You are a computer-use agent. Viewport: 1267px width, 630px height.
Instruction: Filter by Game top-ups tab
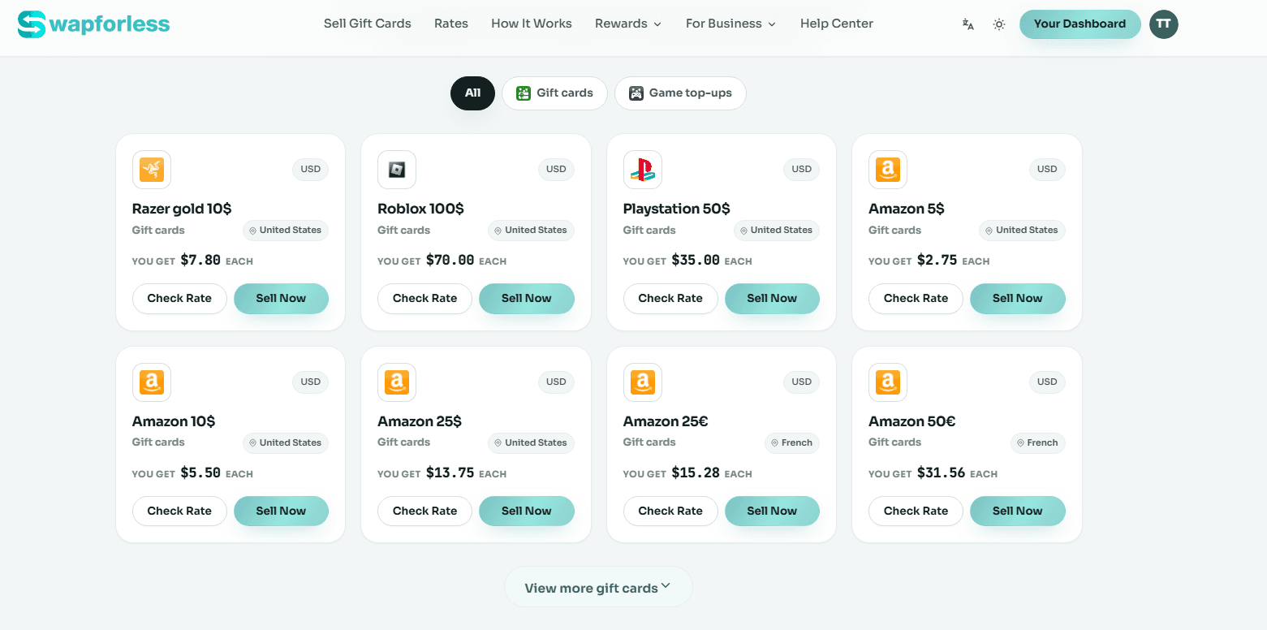point(680,93)
